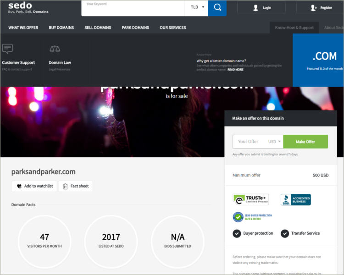Screen dimensions: 344x275
Task: Click the watchlist heart icon
Action: coord(19,186)
